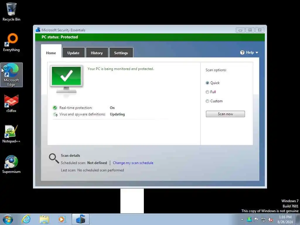Click the virus definitions updating icon

pos(55,115)
